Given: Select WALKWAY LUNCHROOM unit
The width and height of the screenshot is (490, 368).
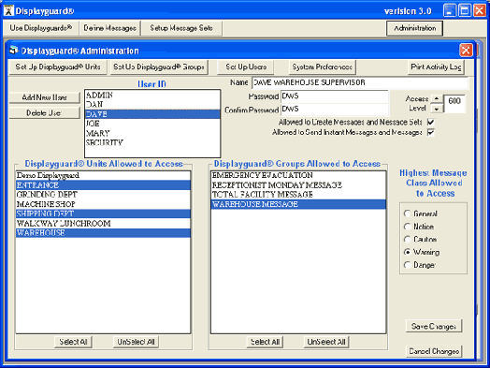Looking at the screenshot, I should coord(103,224).
